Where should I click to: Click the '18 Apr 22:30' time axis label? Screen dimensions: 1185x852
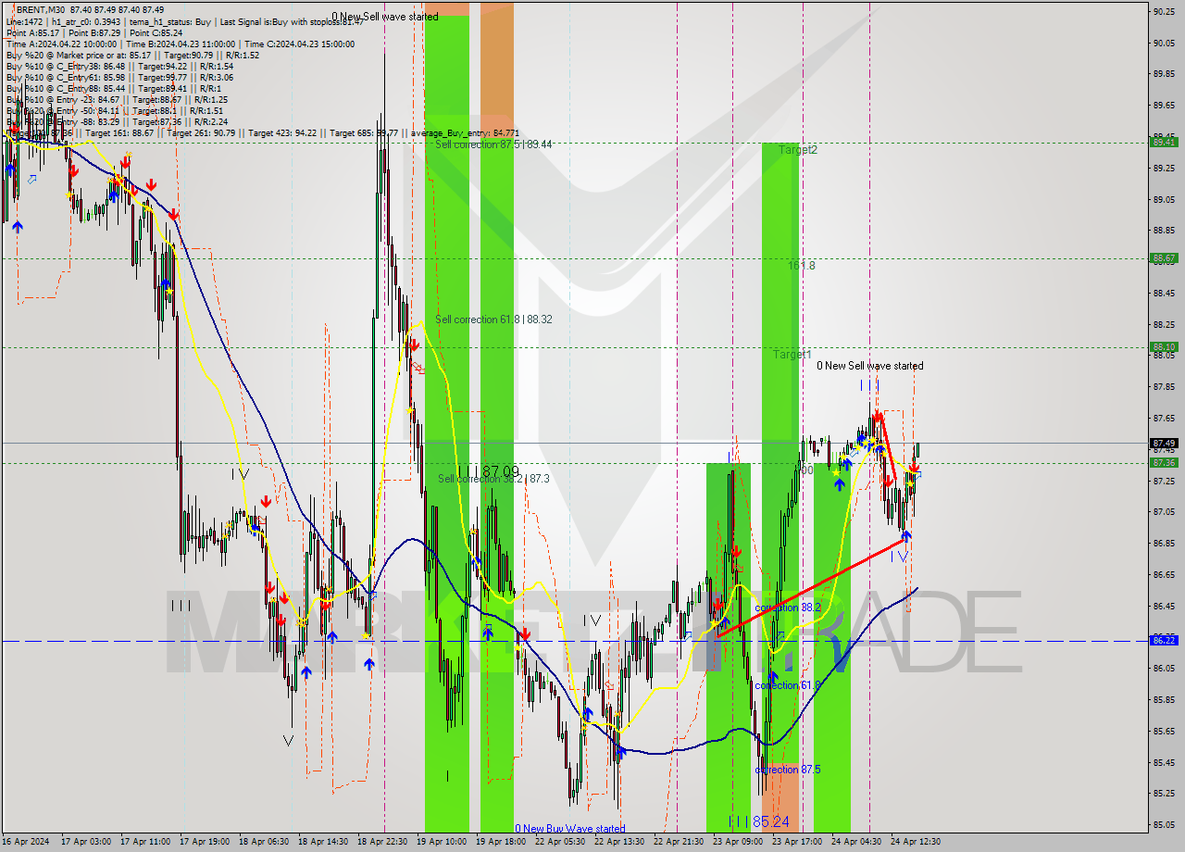click(382, 842)
